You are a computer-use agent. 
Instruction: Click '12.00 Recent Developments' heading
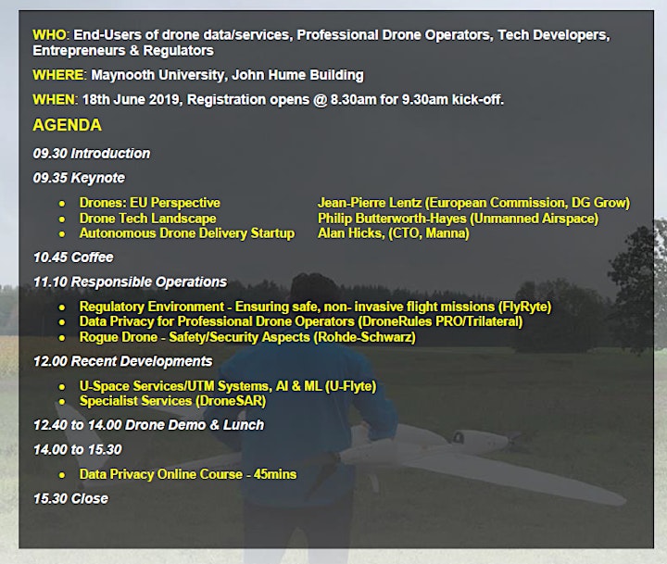point(123,361)
